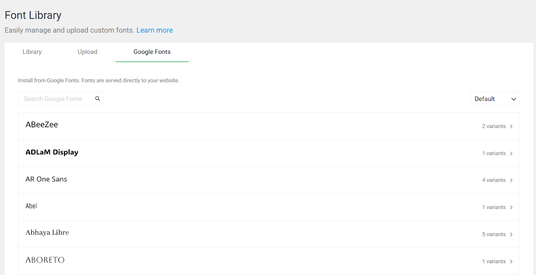Expand ABeeZee variants chevron

pyautogui.click(x=511, y=126)
